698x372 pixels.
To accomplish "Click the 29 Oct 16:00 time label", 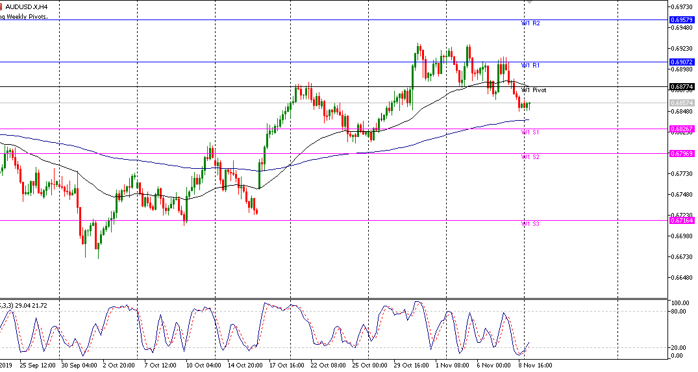I will click(x=411, y=366).
